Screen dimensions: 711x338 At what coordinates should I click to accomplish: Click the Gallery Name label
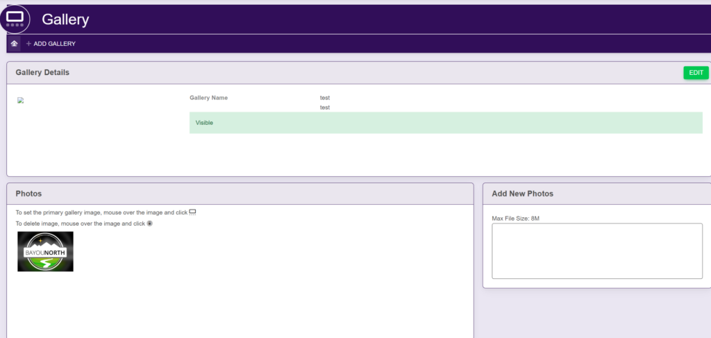point(208,98)
